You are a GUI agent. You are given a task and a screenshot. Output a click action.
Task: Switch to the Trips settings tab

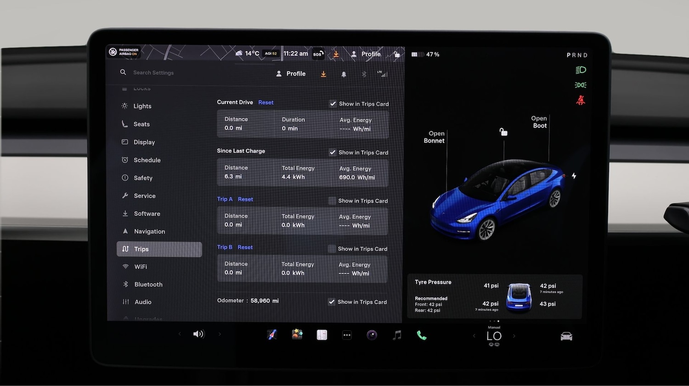(x=159, y=249)
